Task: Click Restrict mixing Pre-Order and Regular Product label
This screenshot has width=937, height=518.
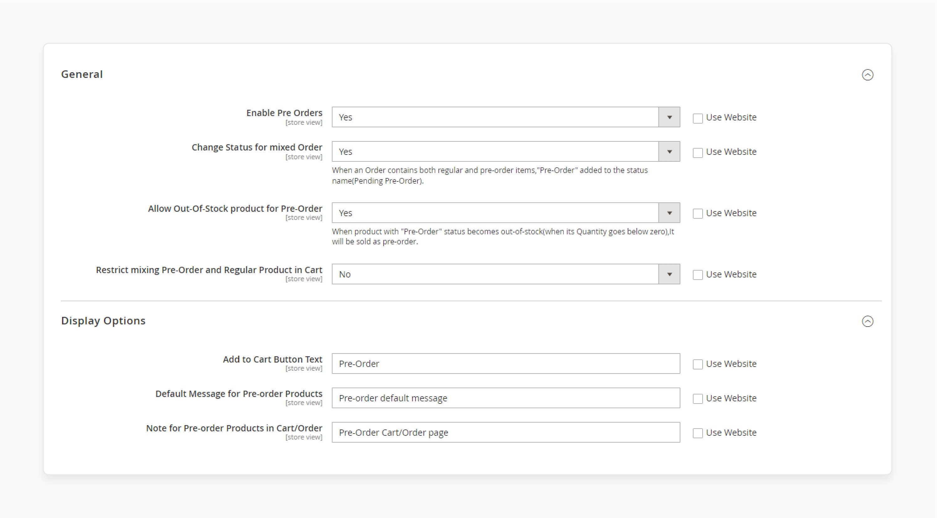Action: [209, 270]
